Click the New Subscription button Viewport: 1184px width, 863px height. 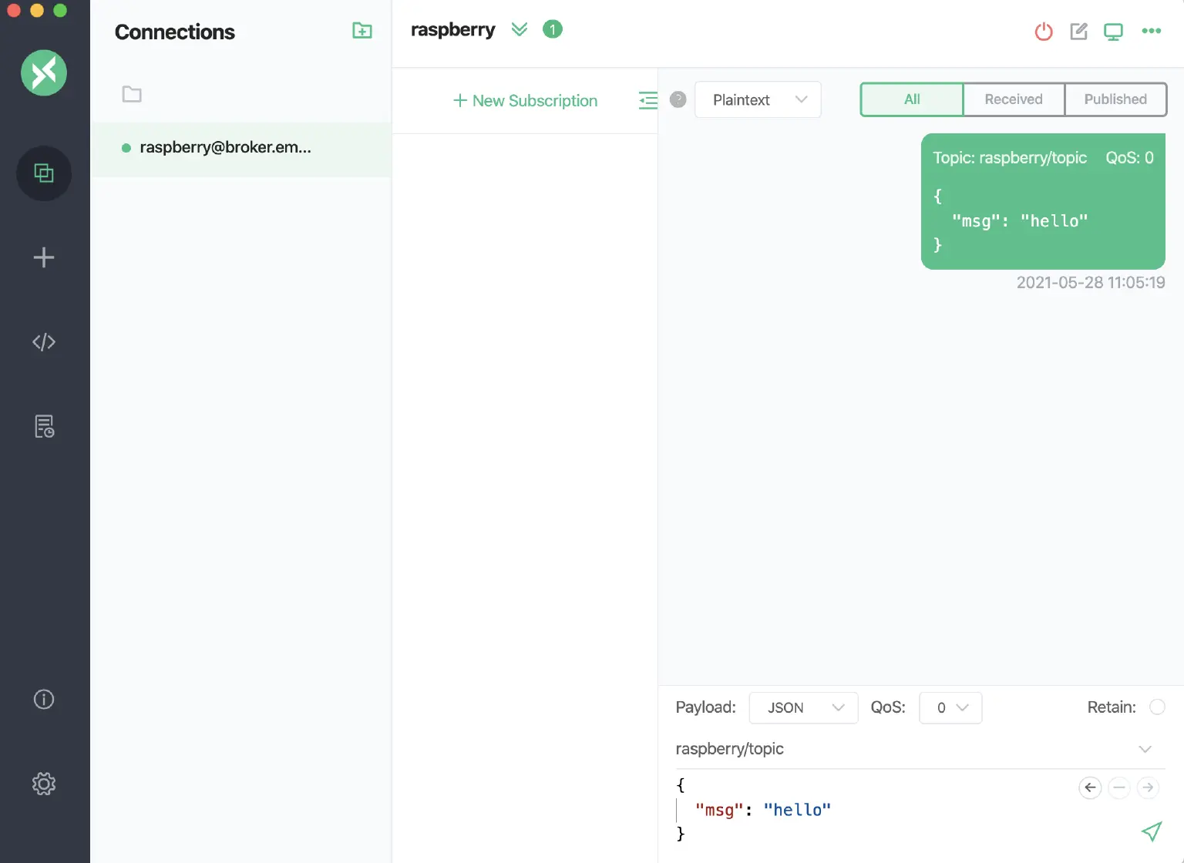(x=525, y=101)
